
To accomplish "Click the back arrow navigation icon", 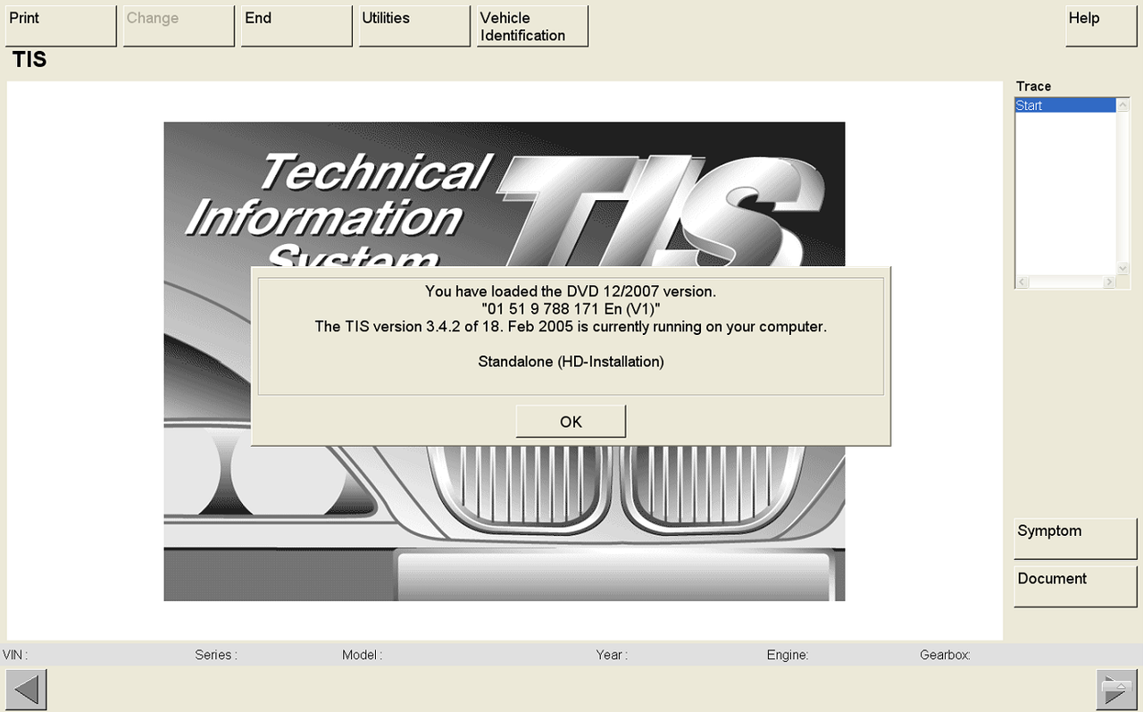I will (26, 690).
